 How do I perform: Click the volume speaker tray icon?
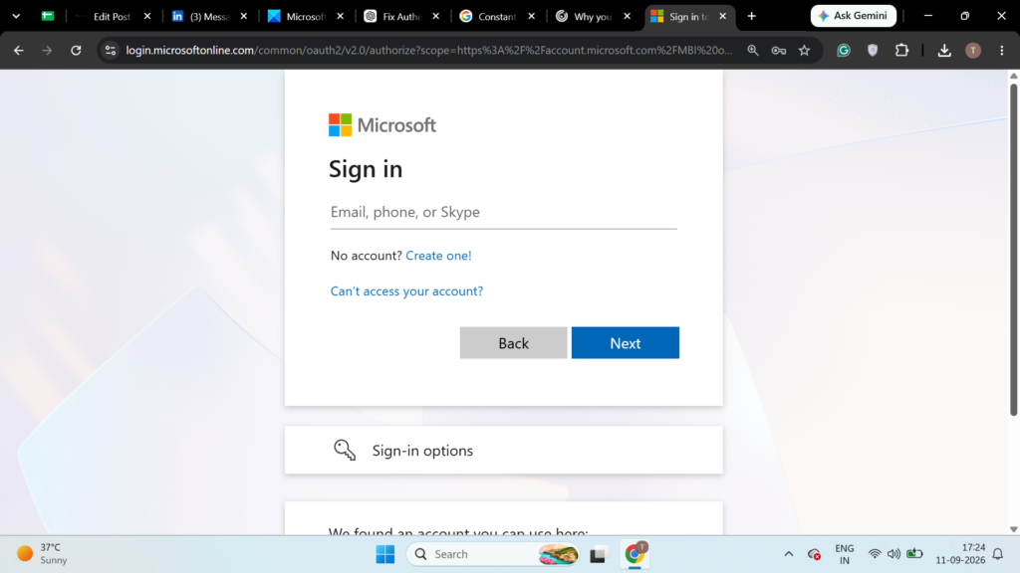893,554
